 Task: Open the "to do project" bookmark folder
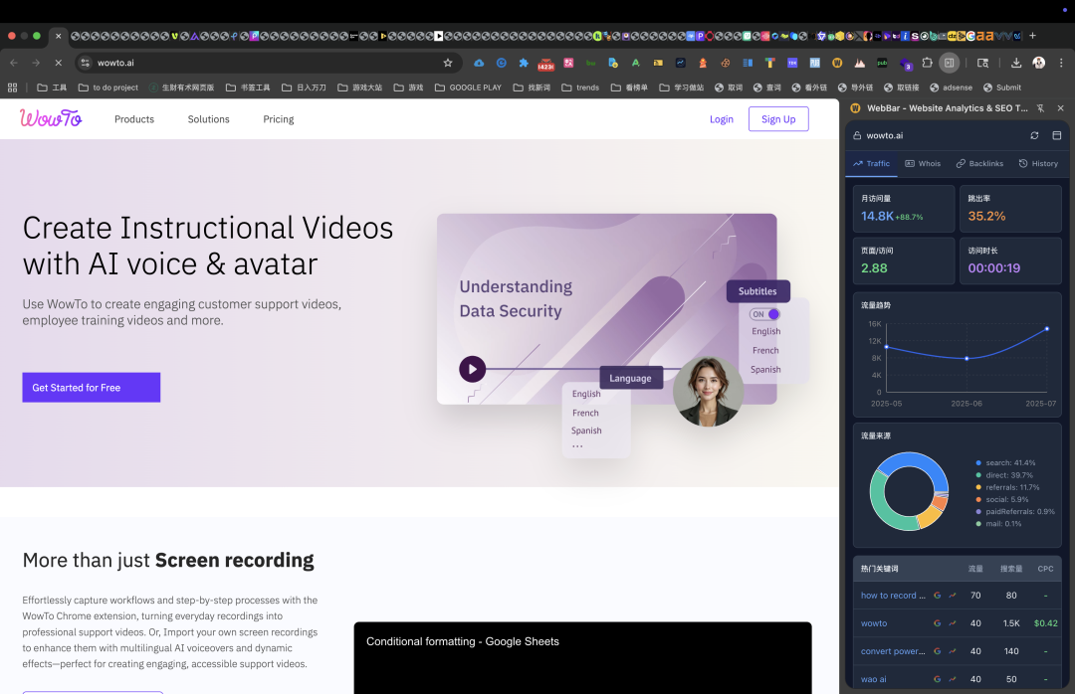[108, 87]
